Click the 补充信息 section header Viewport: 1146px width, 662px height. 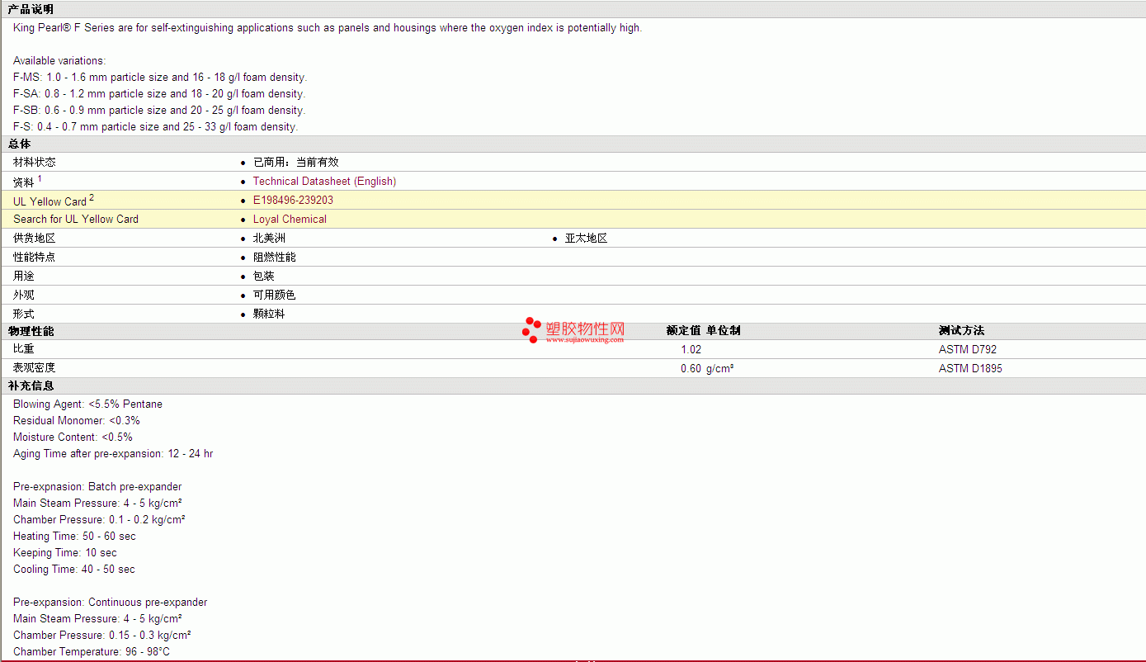[x=31, y=385]
